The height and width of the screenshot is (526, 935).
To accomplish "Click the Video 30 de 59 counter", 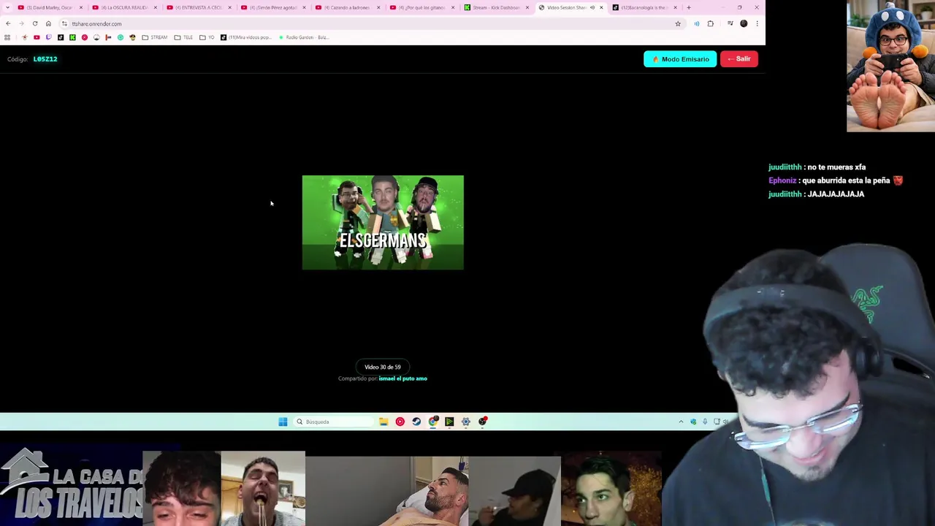I will (383, 367).
